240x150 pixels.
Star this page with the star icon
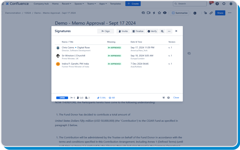[x=159, y=13]
